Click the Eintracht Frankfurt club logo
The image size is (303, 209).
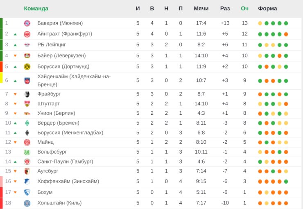click(x=27, y=34)
